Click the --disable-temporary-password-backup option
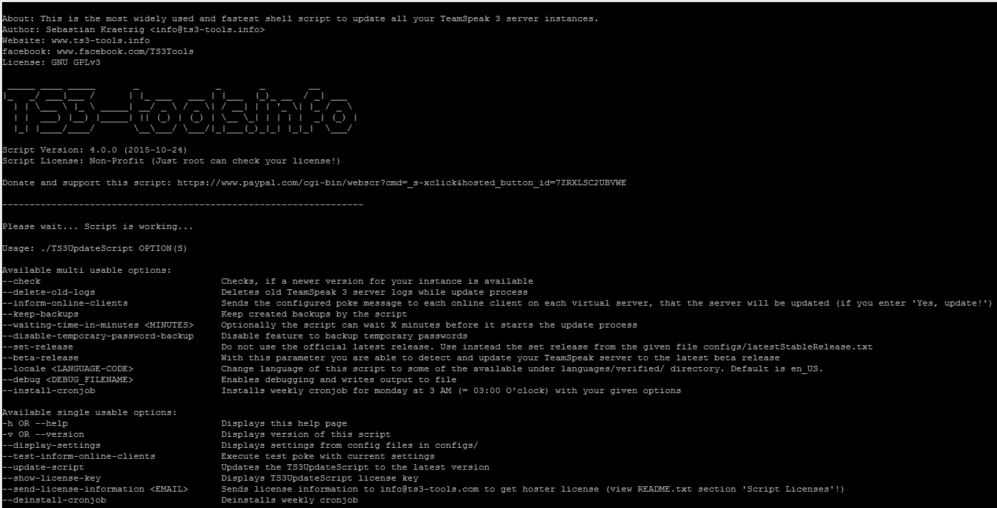This screenshot has width=997, height=508. point(98,336)
